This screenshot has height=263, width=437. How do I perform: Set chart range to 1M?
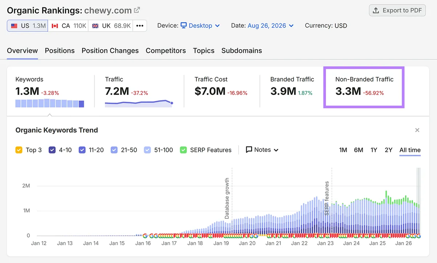click(x=343, y=150)
